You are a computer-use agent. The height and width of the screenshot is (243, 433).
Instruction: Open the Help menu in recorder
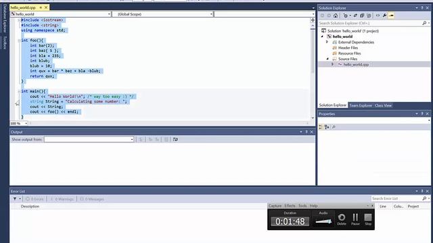pos(313,206)
